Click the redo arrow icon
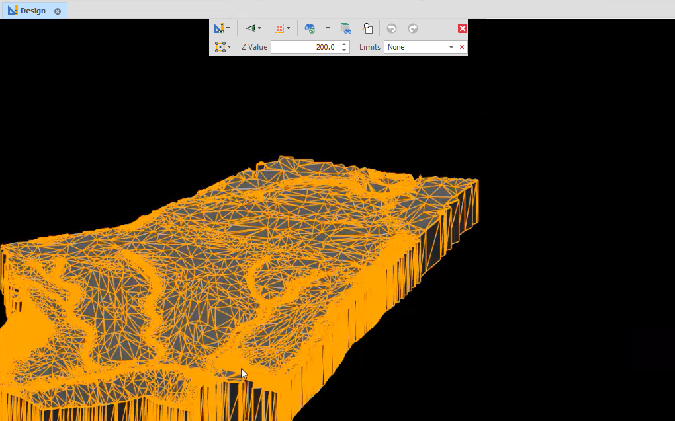 tap(413, 28)
